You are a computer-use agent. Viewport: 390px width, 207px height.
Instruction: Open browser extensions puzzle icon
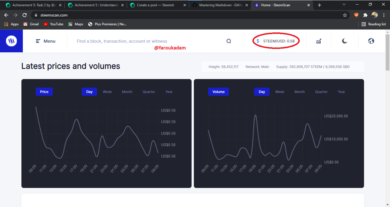(365, 15)
